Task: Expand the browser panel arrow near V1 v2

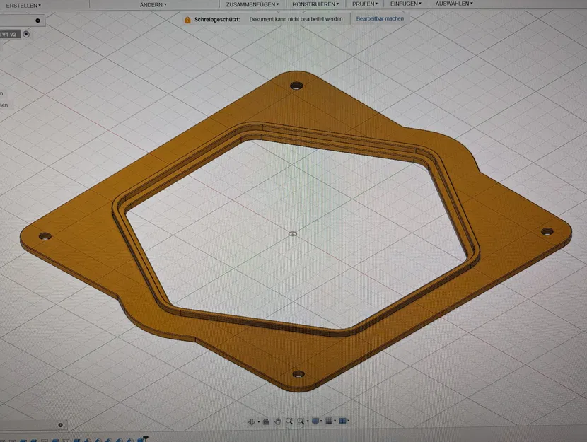Action: [26, 33]
